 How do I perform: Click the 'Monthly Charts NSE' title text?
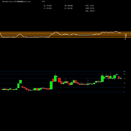(x=10, y=2)
